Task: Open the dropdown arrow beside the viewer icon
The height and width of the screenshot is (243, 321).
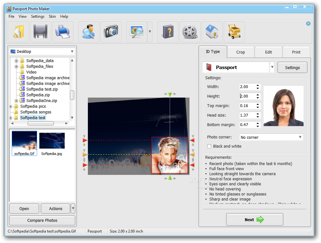Action: click(x=150, y=32)
